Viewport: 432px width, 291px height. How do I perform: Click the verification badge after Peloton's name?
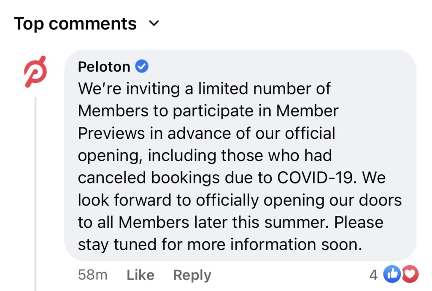coord(142,66)
